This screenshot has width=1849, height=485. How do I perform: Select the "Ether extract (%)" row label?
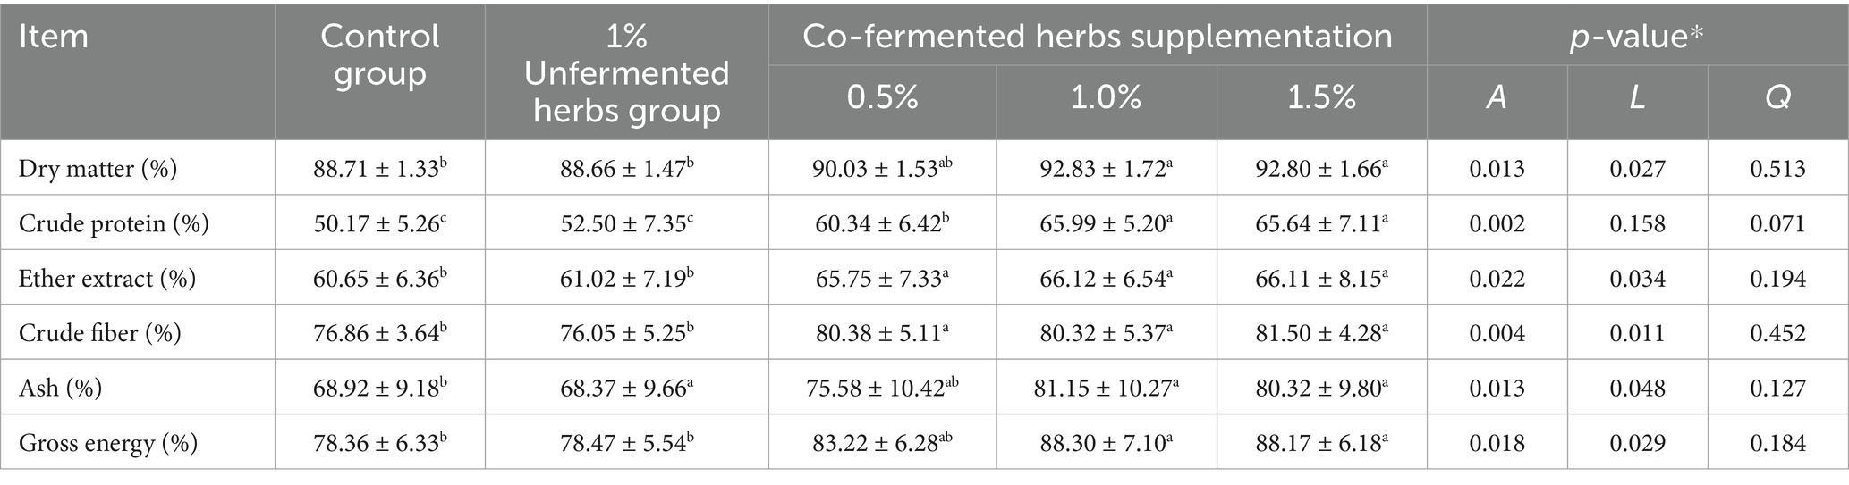tap(106, 279)
